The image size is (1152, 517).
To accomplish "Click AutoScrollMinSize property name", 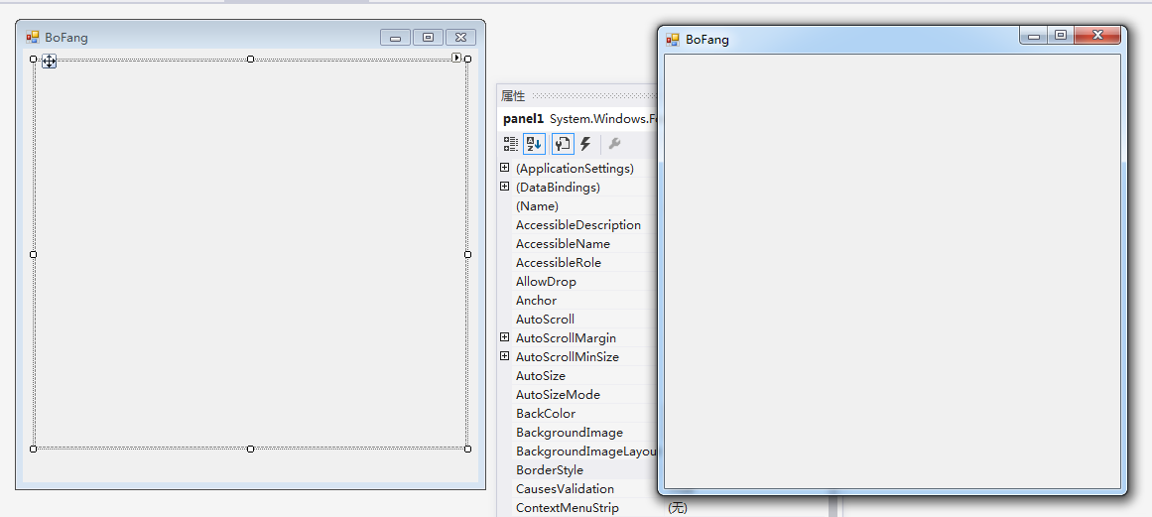I will pos(568,357).
